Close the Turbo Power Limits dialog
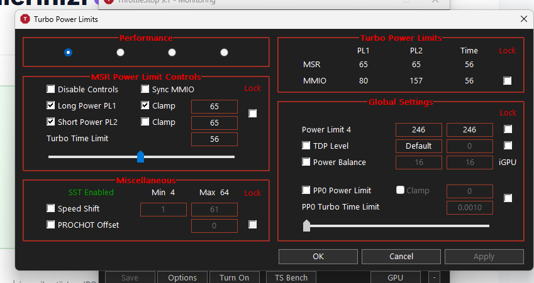 524,19
